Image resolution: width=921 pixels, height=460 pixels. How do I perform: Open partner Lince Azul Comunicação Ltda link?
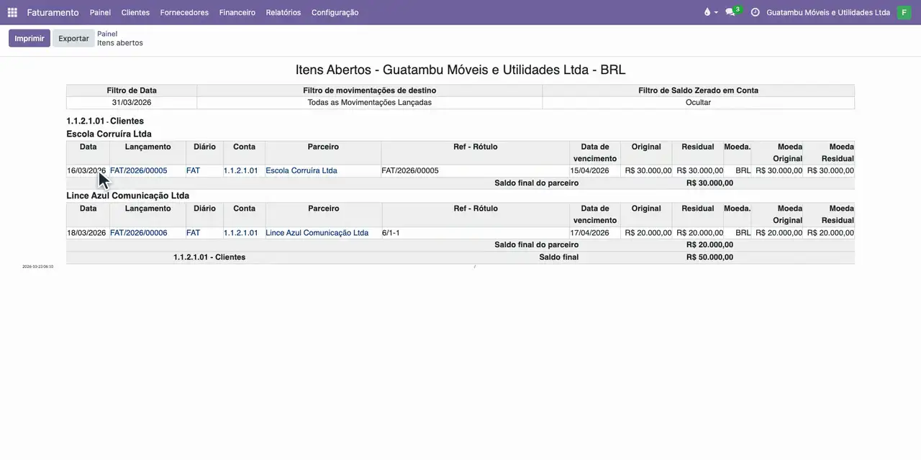pyautogui.click(x=317, y=233)
